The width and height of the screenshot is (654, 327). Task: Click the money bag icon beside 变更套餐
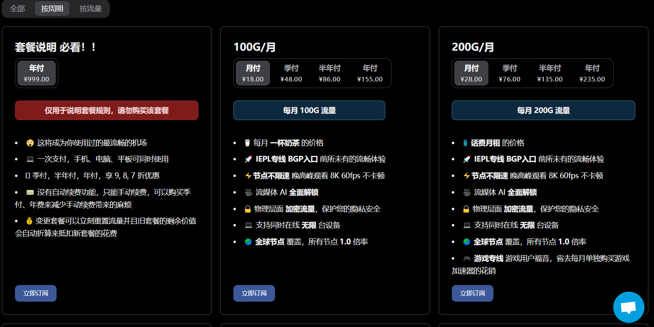pyautogui.click(x=30, y=221)
